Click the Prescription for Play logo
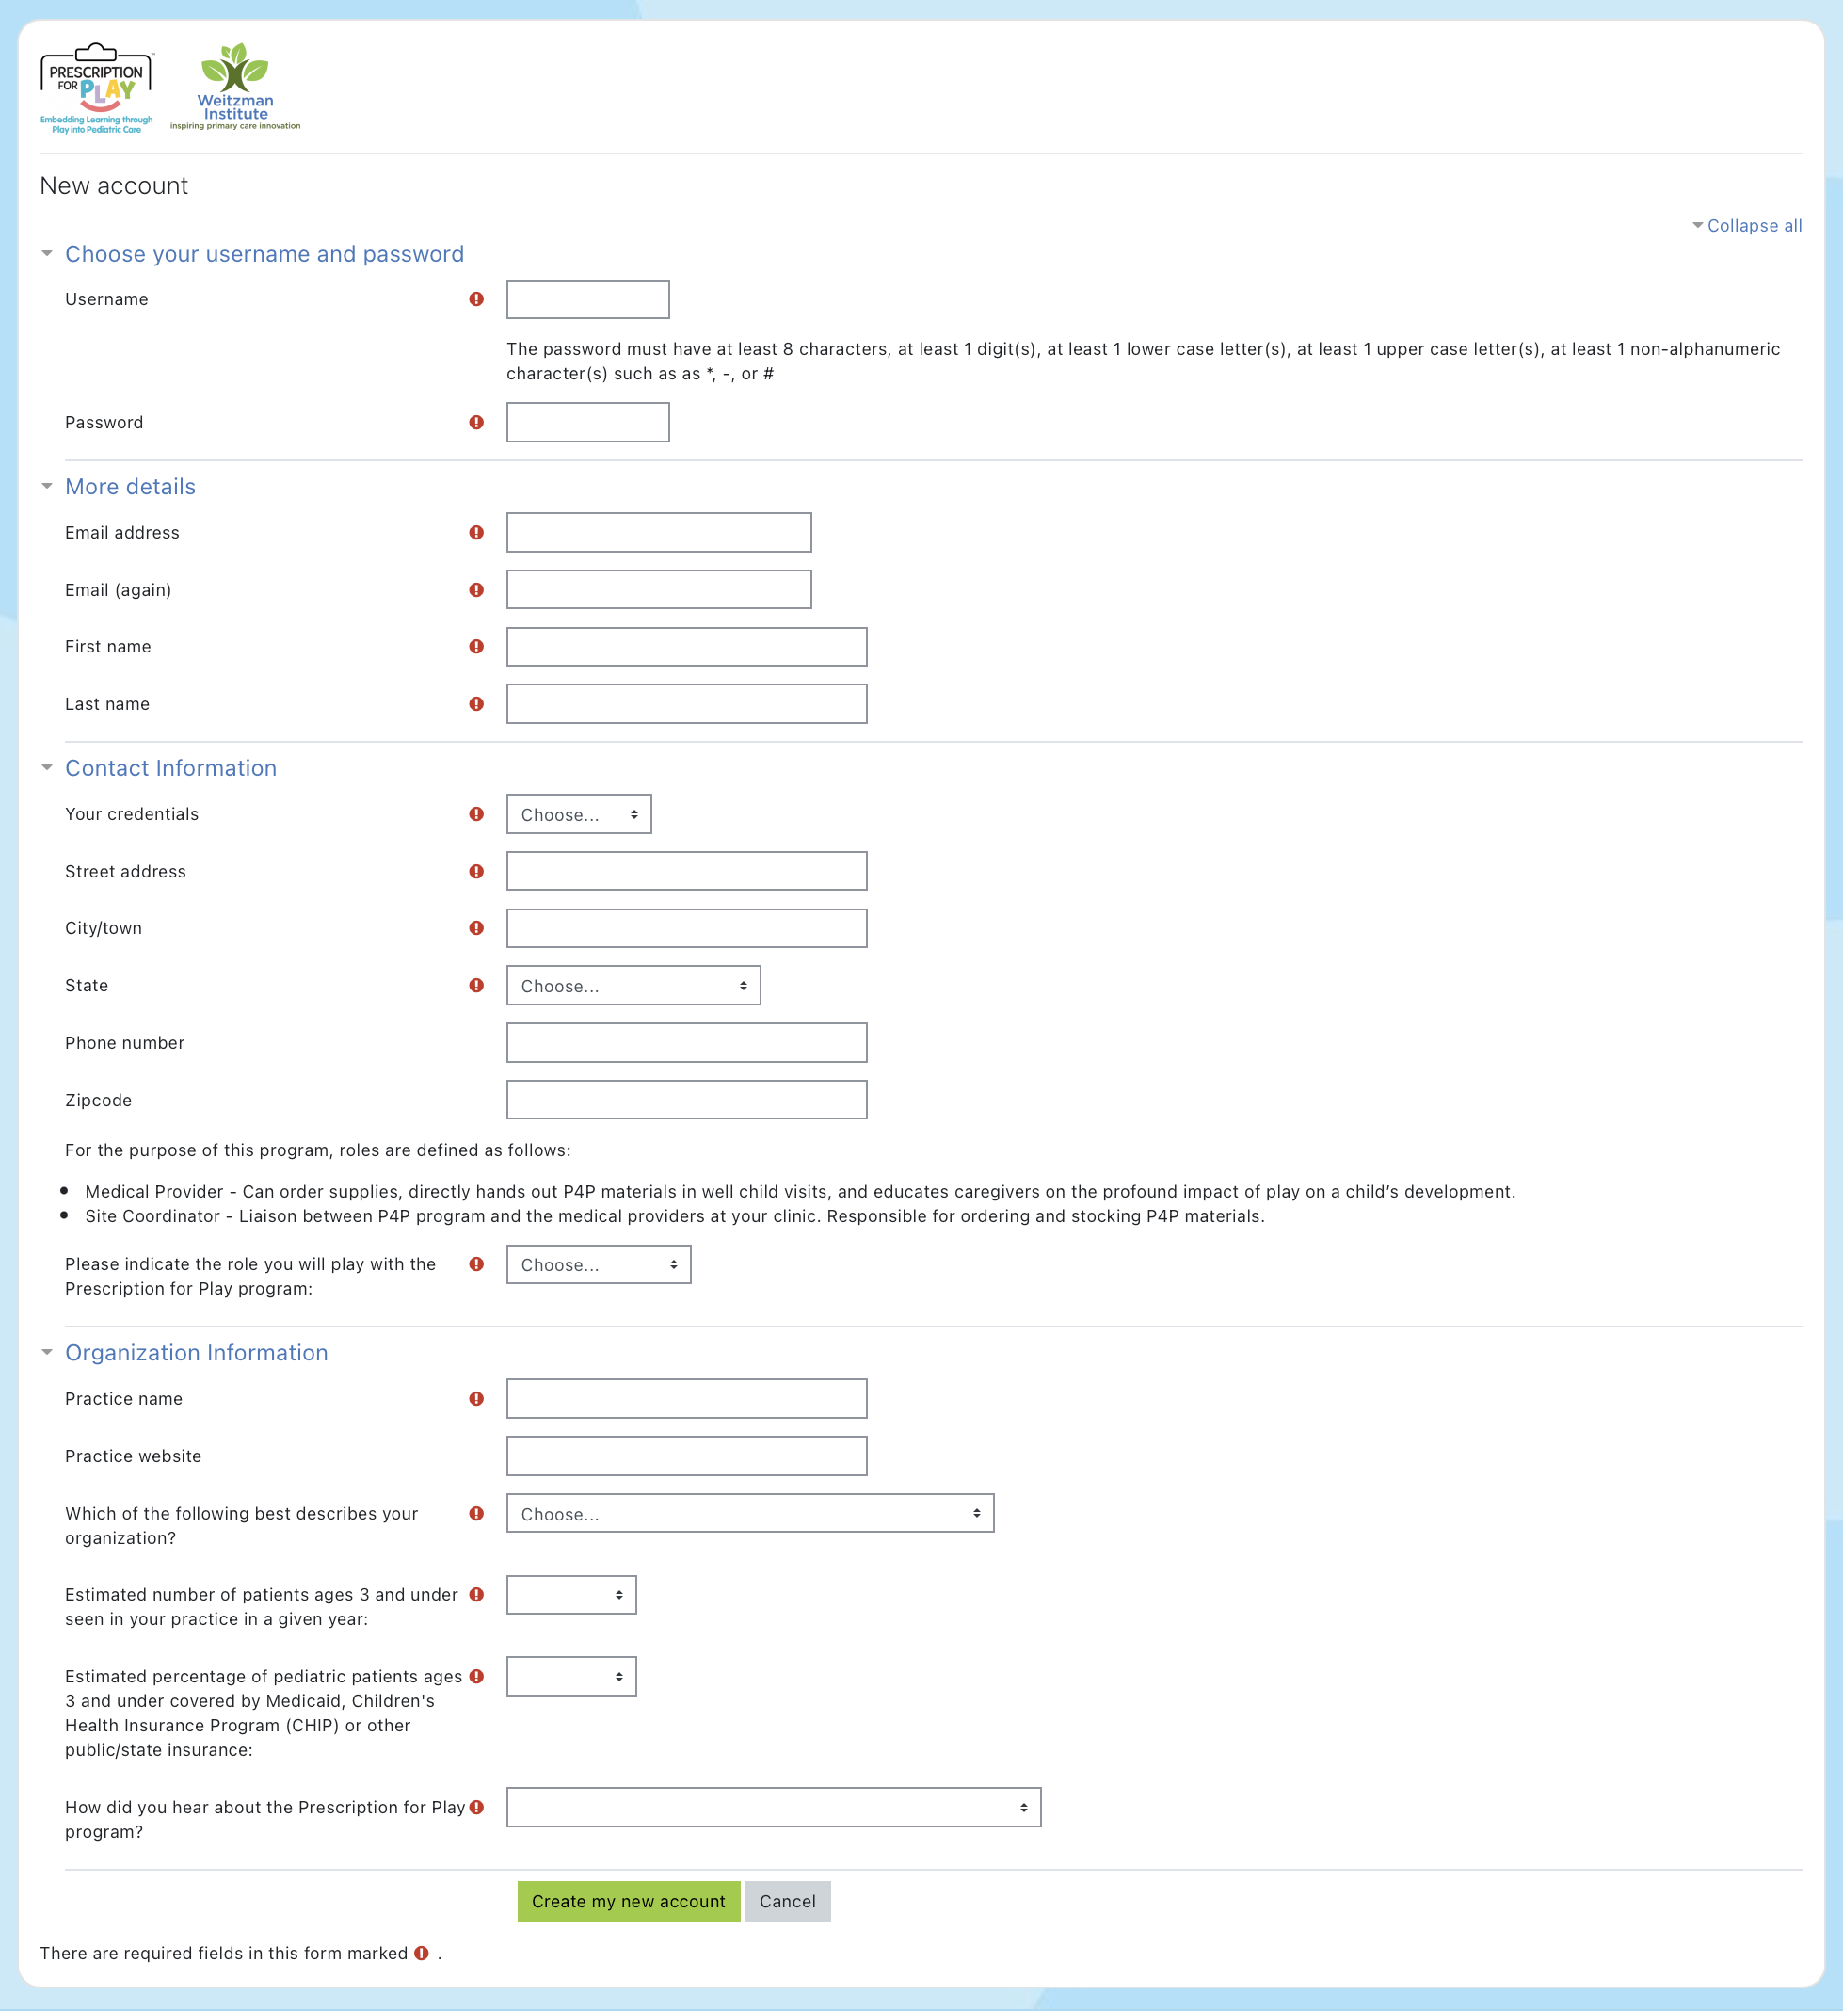Image resolution: width=1843 pixels, height=2011 pixels. coord(97,88)
